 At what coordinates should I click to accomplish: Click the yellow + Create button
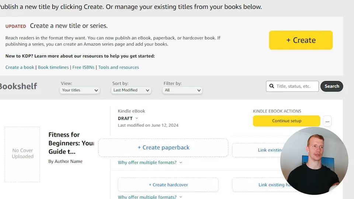coord(301,40)
